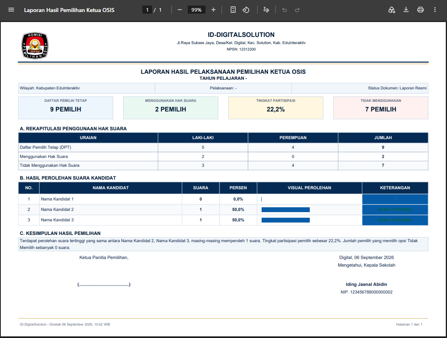Click the 'Digital, 06 September 2026' date
447x338 pixels.
367,258
